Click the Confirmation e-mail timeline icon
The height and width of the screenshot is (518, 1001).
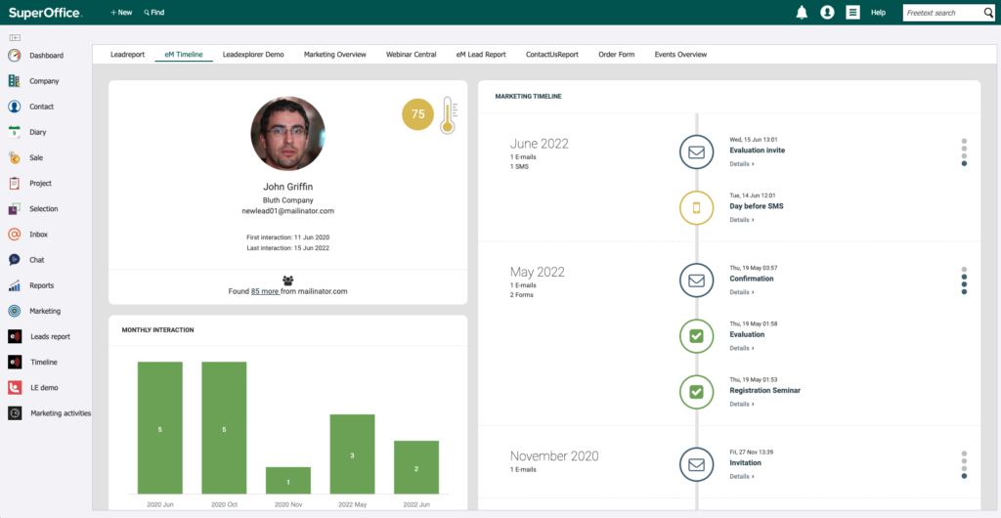(x=696, y=281)
